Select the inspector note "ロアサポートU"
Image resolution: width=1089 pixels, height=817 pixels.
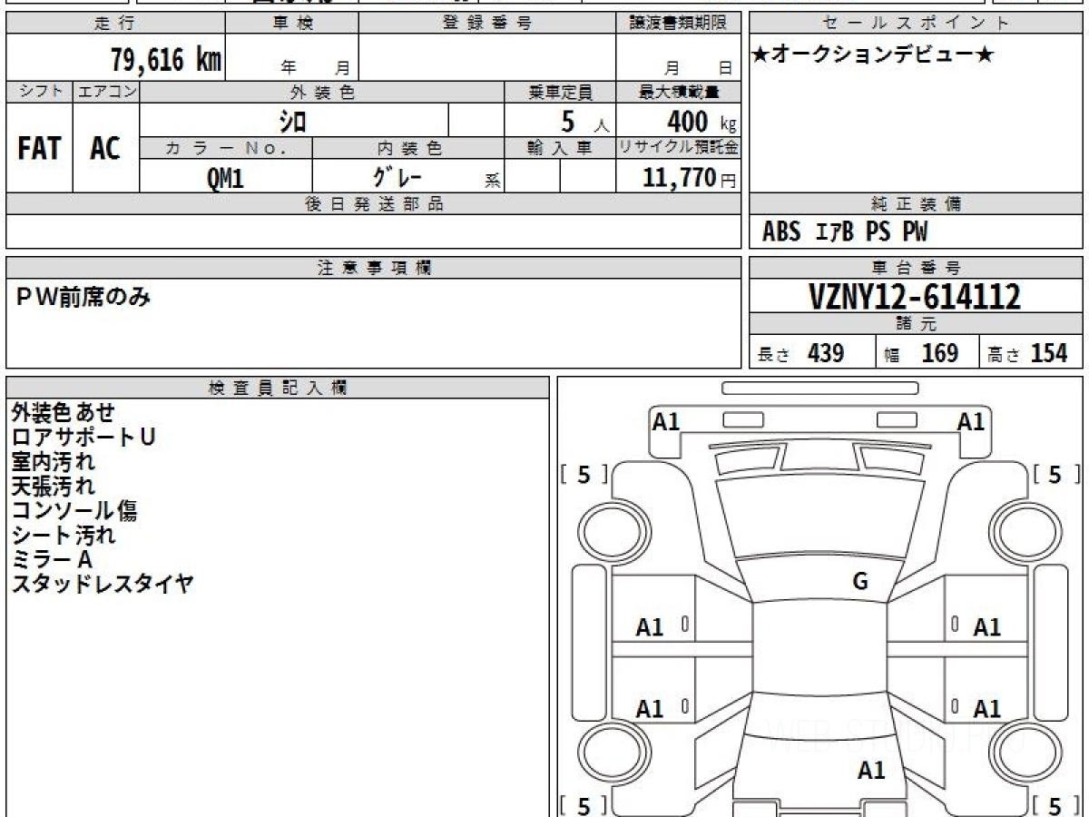coord(83,438)
